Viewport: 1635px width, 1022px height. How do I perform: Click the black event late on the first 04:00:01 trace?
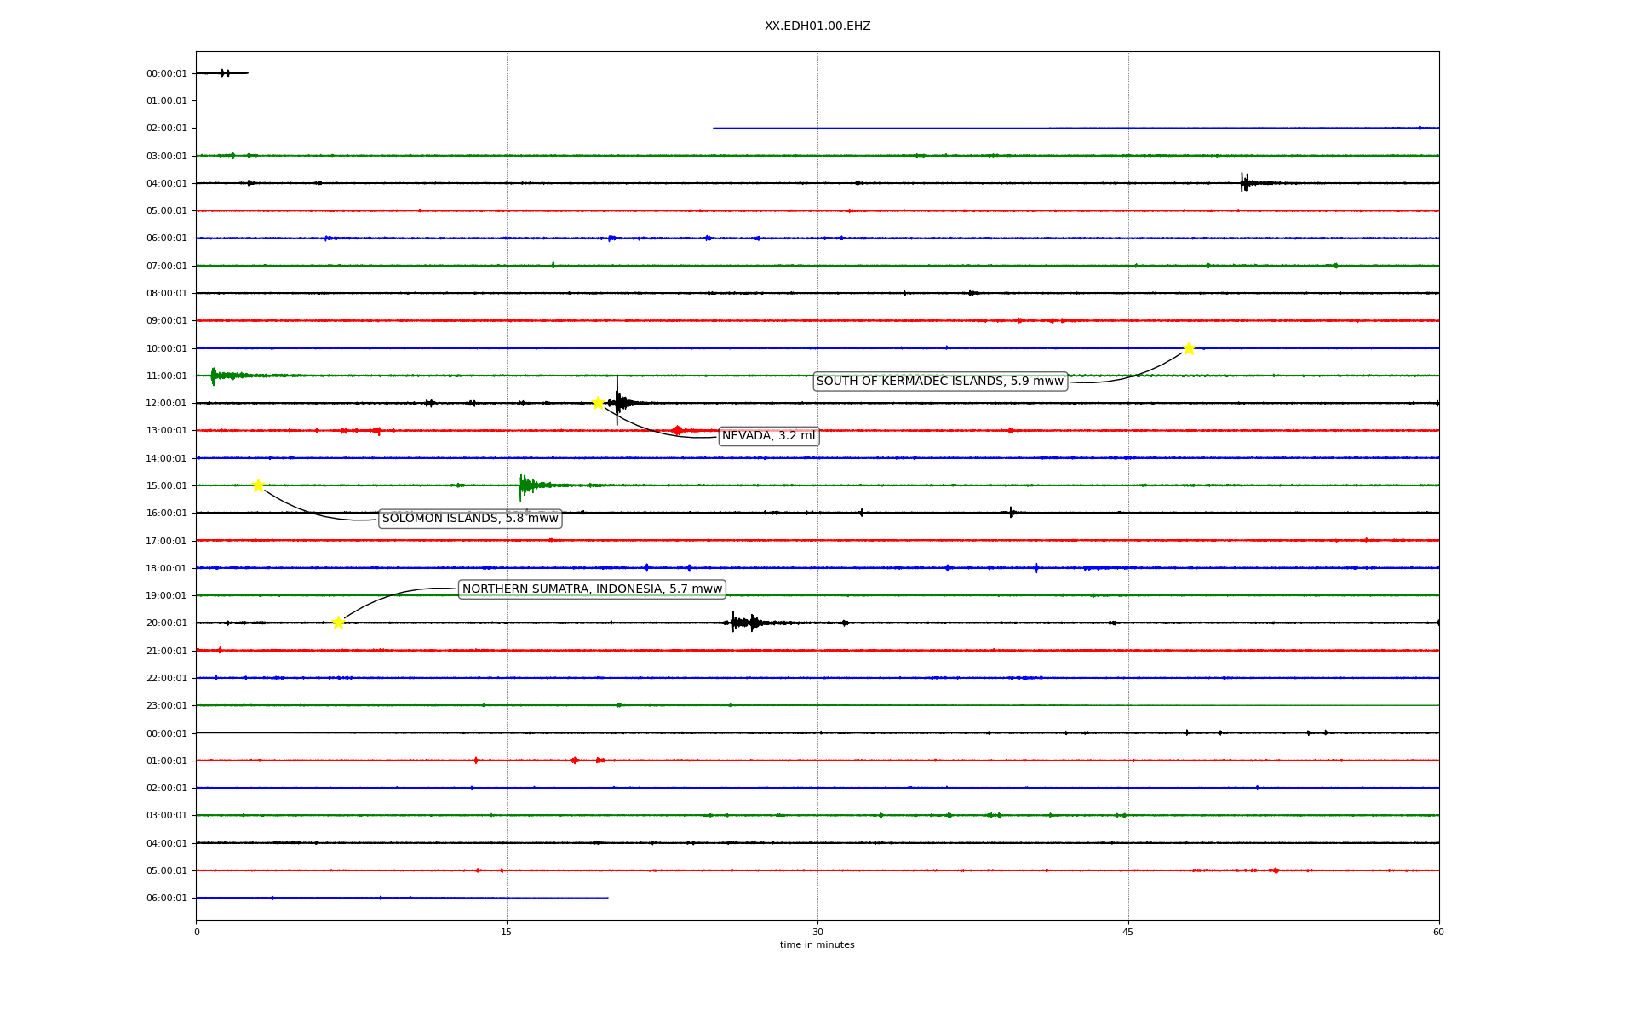coord(1245,182)
